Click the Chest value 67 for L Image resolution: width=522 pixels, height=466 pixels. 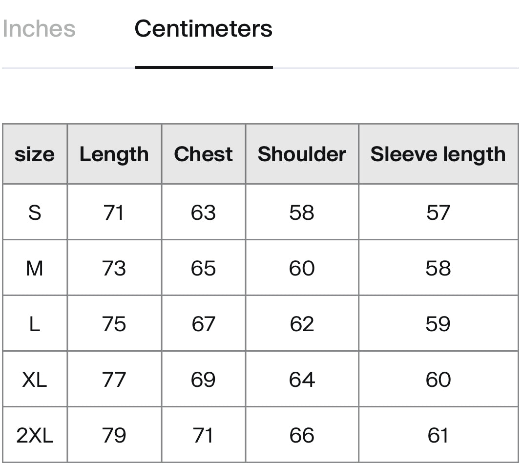pos(204,324)
